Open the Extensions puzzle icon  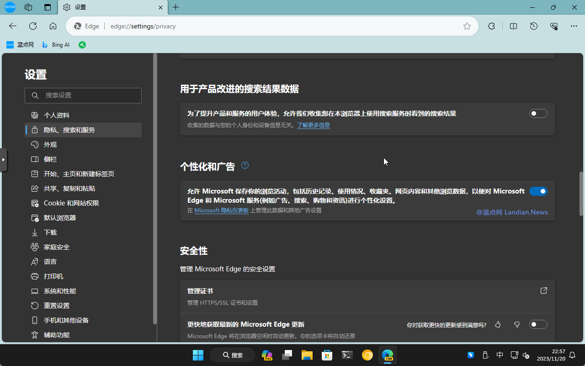coord(492,26)
